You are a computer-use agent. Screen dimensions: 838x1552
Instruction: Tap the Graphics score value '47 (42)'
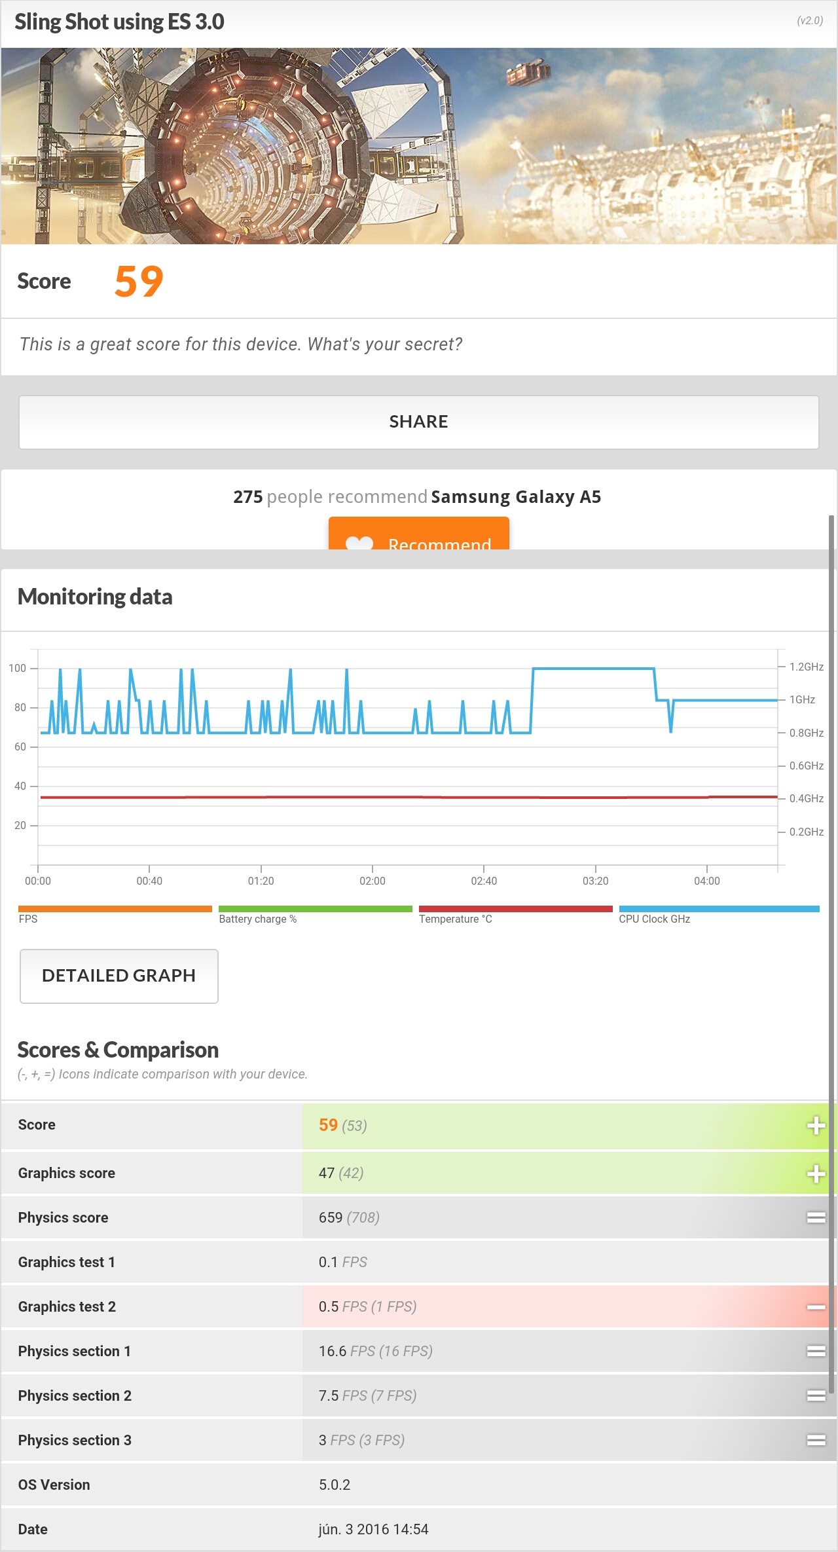pyautogui.click(x=341, y=1173)
